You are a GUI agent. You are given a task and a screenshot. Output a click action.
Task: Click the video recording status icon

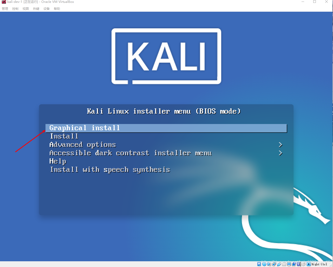(x=294, y=264)
